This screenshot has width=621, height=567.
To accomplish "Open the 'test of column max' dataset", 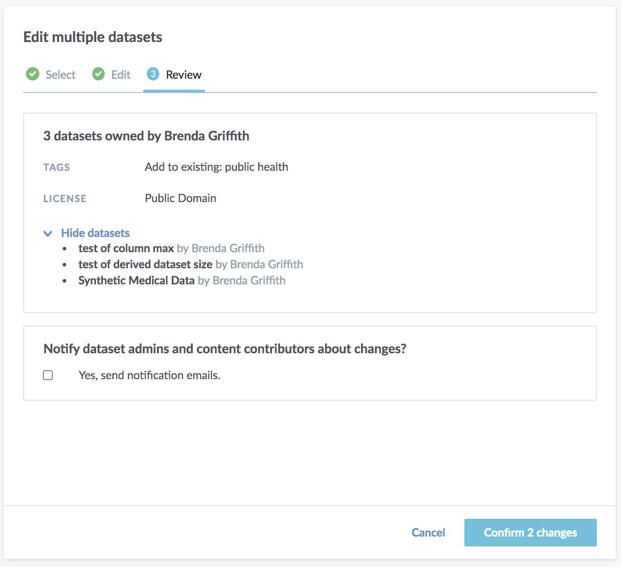I will (126, 248).
